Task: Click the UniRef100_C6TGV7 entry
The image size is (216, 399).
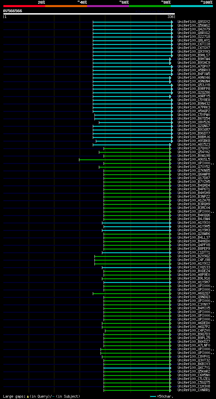Action: [194, 48]
